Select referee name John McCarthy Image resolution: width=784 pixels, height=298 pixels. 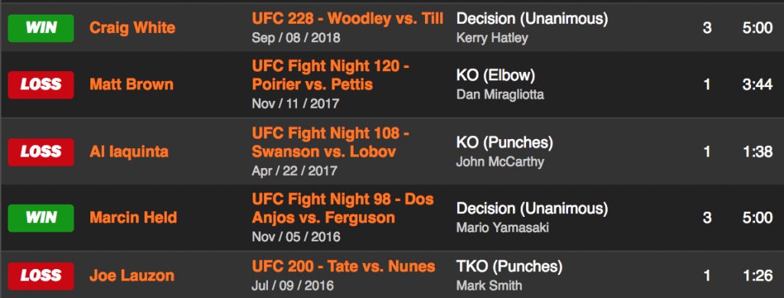(x=500, y=161)
